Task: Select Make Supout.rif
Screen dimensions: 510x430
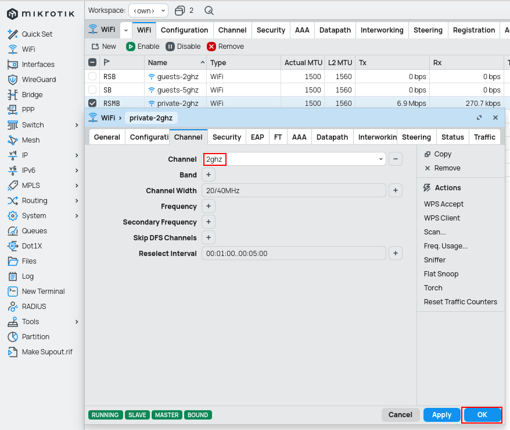Action: tap(40, 352)
